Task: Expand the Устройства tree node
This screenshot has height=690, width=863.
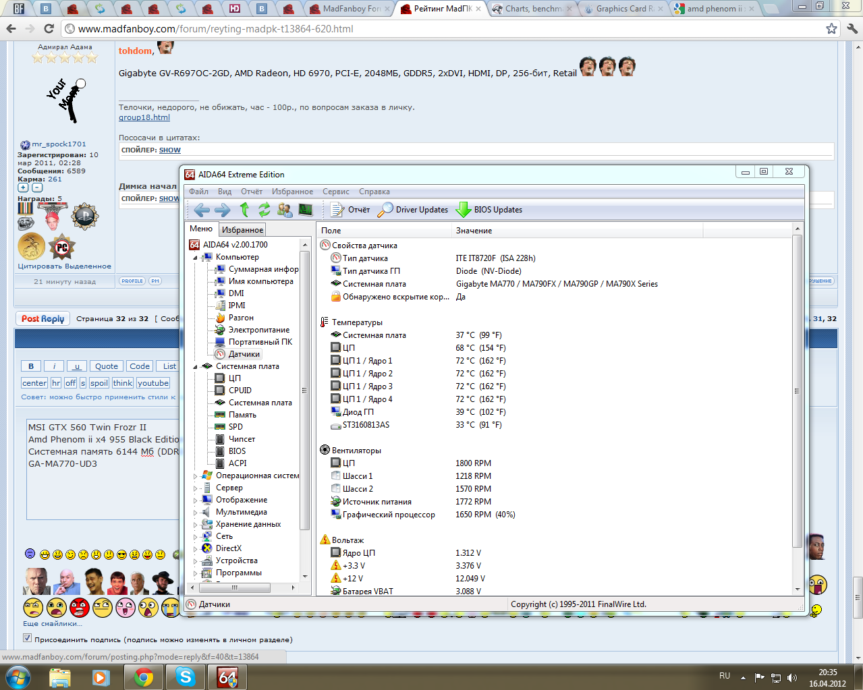Action: click(x=195, y=561)
